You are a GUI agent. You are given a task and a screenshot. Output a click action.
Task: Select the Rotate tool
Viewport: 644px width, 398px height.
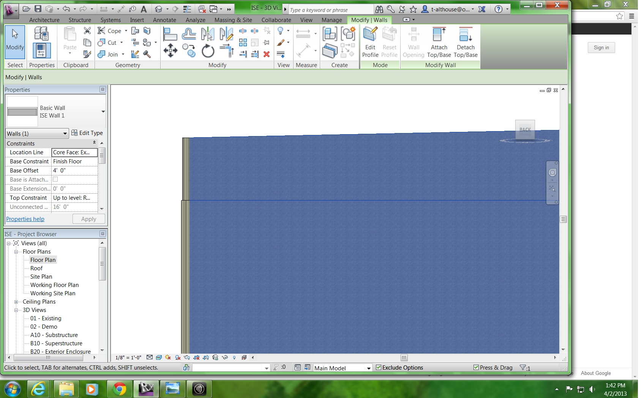pos(208,50)
